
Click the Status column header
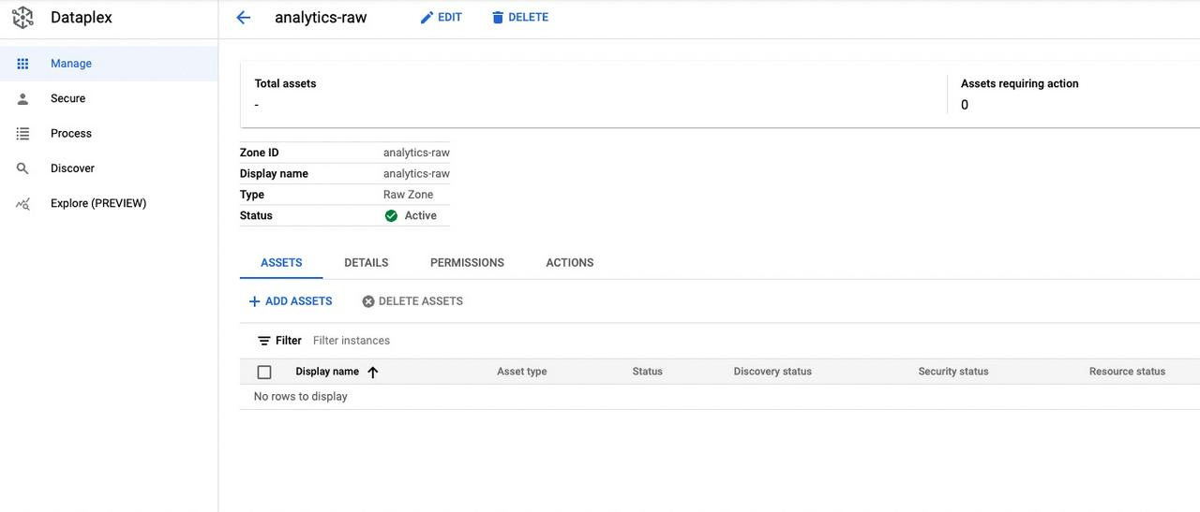648,372
